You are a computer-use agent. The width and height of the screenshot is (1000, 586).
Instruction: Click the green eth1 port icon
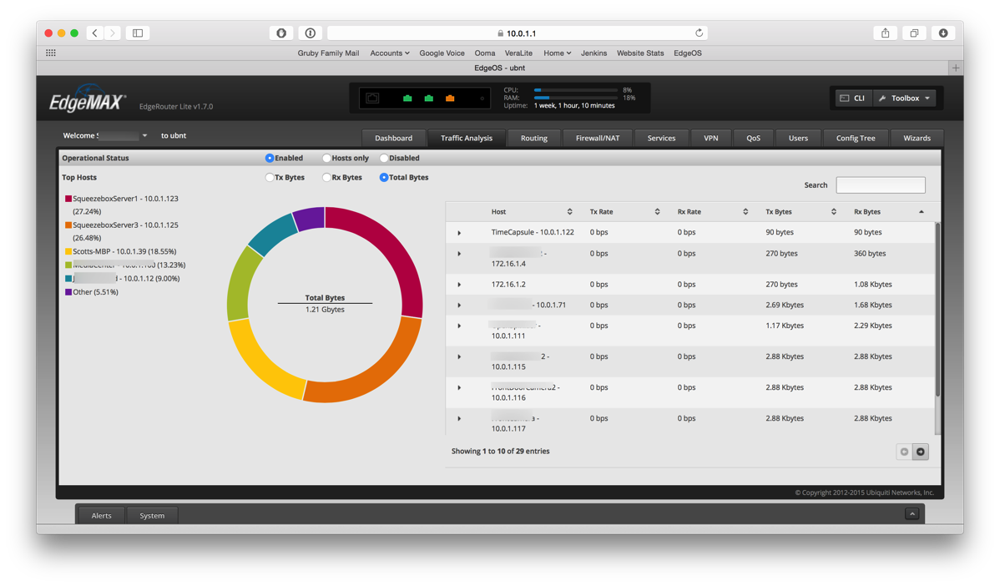click(x=429, y=98)
